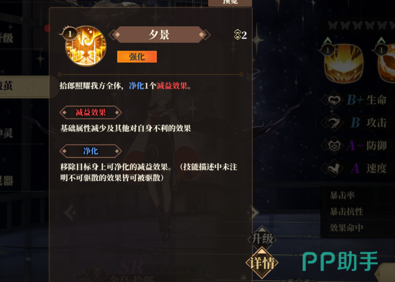Click the 预览 tab at the top
The image size is (395, 282).
[230, 3]
